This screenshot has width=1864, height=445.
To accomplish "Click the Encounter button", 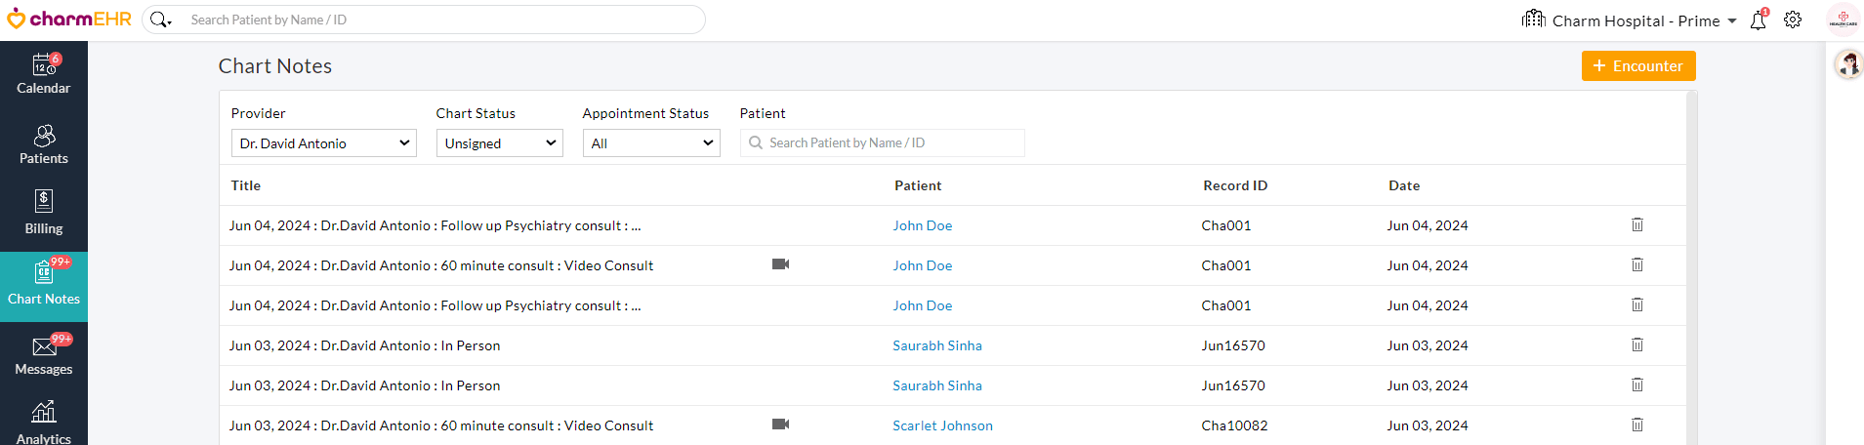I will (1637, 66).
